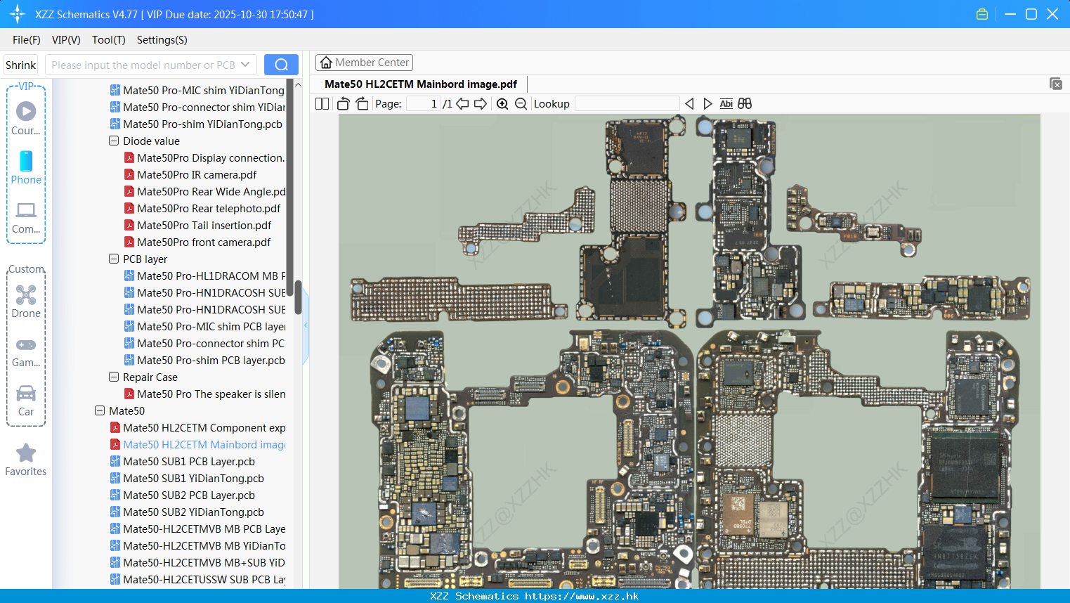
Task: Open Mate50 SUB1 PCB Layer.pcb file
Action: click(188, 461)
